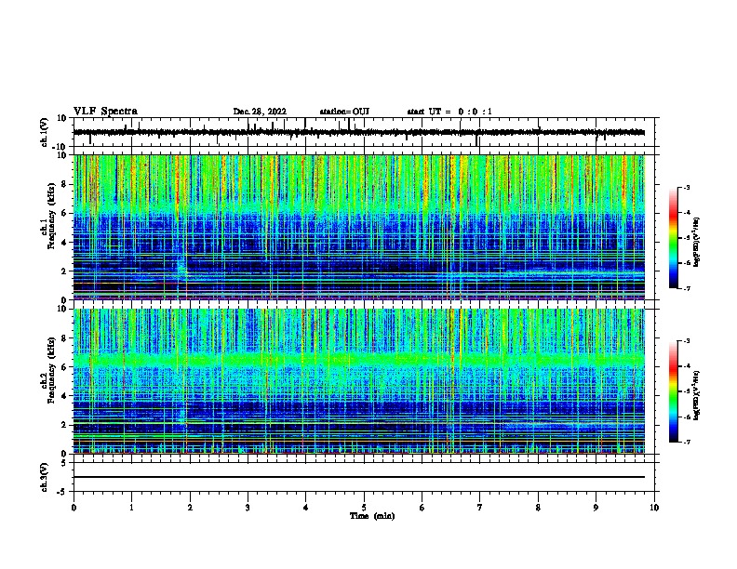Click the "-3" label atop ch.1 color bar
Viewport: 737px width, 569px height.
tap(687, 188)
